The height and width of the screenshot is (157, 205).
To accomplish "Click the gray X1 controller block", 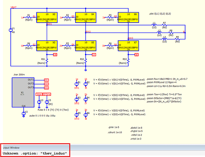I will point(23,92).
